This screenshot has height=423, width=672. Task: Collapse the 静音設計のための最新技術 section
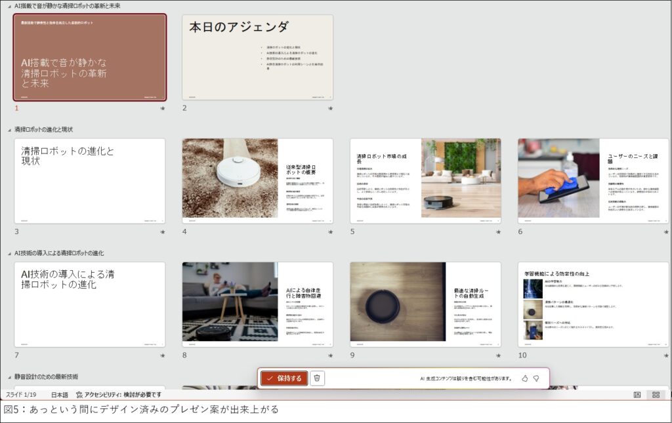9,377
